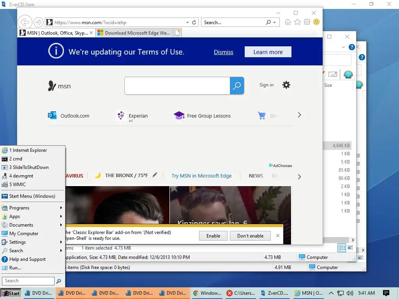Enable Classic Explorer Bar add-on
The image size is (399, 299).
tap(213, 236)
